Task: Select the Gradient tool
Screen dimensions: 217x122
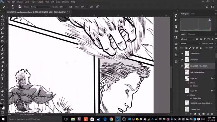Action: pyautogui.click(x=2, y=62)
